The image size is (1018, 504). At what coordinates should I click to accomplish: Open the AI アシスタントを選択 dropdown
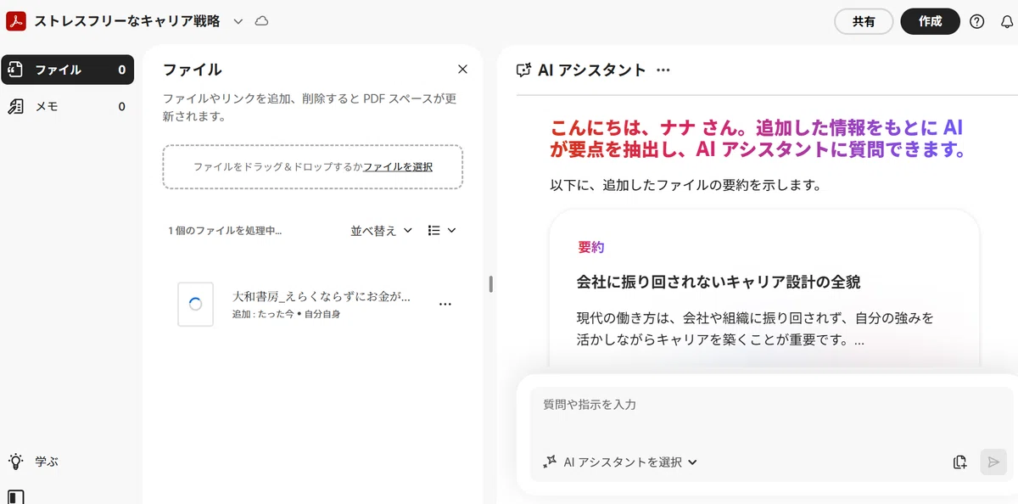coord(630,462)
